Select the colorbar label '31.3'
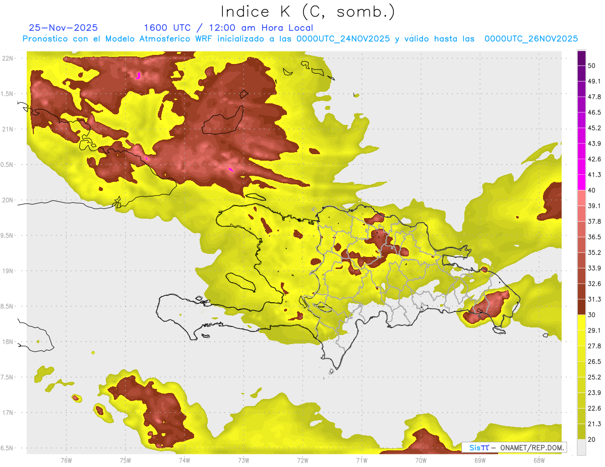Viewport: 605px width, 467px height. pos(594,299)
